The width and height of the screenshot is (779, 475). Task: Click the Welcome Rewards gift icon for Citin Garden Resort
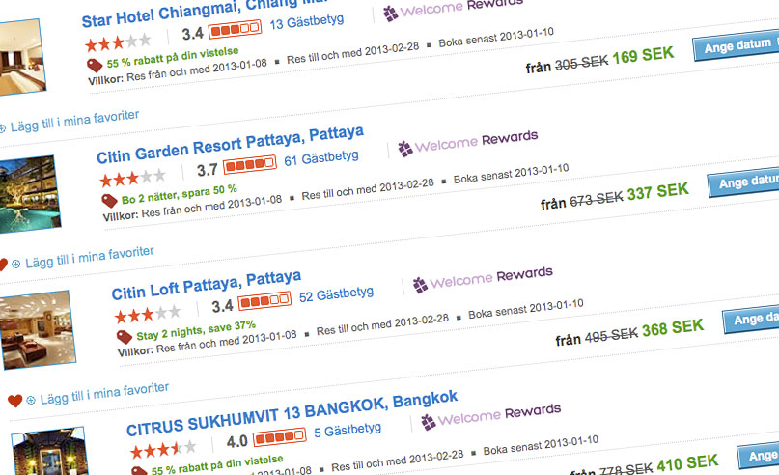click(404, 149)
